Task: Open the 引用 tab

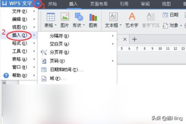Action: (x=124, y=4)
